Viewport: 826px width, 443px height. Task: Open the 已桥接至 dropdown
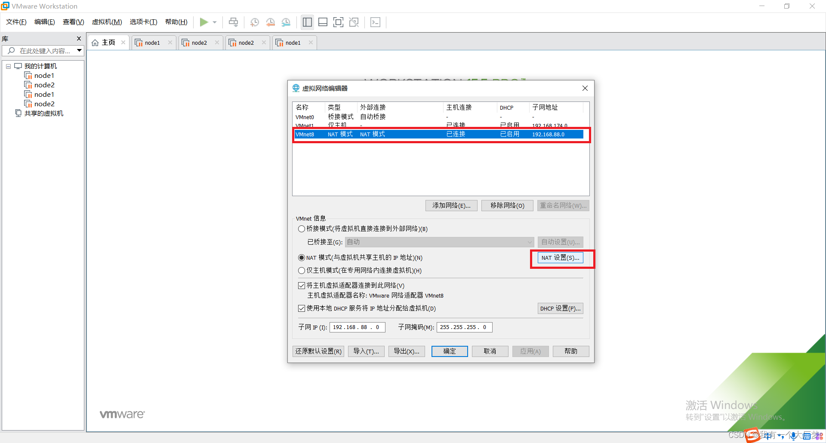pyautogui.click(x=439, y=242)
